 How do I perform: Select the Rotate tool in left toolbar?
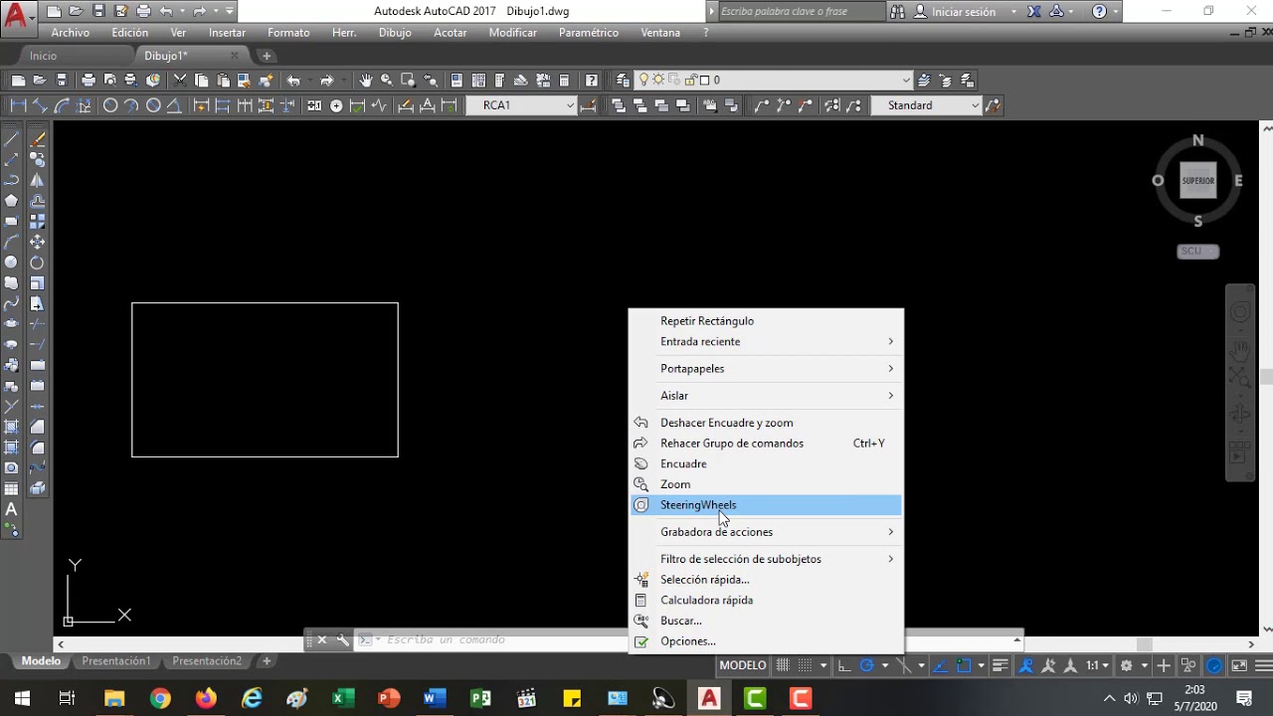(x=37, y=263)
